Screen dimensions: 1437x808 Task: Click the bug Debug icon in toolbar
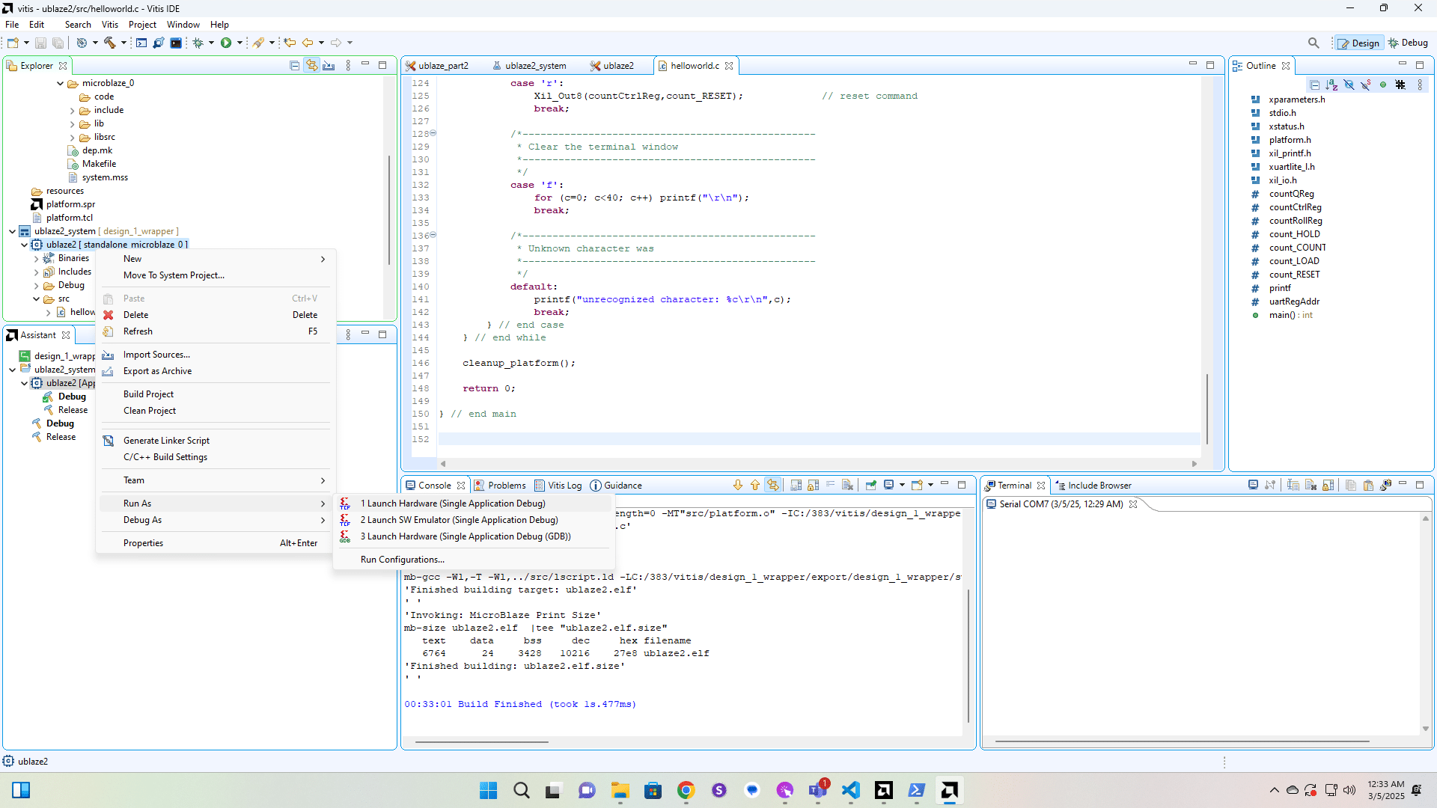198,43
